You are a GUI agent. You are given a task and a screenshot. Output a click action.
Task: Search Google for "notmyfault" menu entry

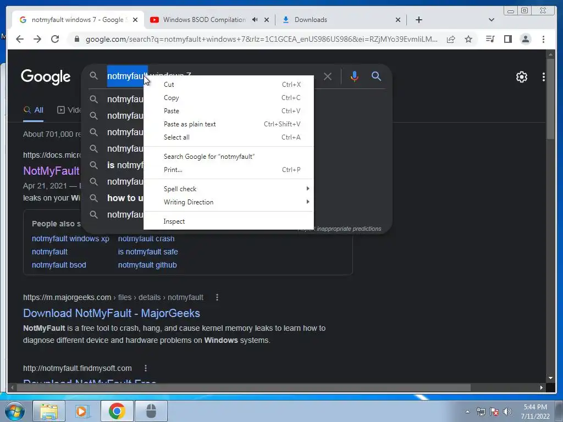pyautogui.click(x=229, y=157)
